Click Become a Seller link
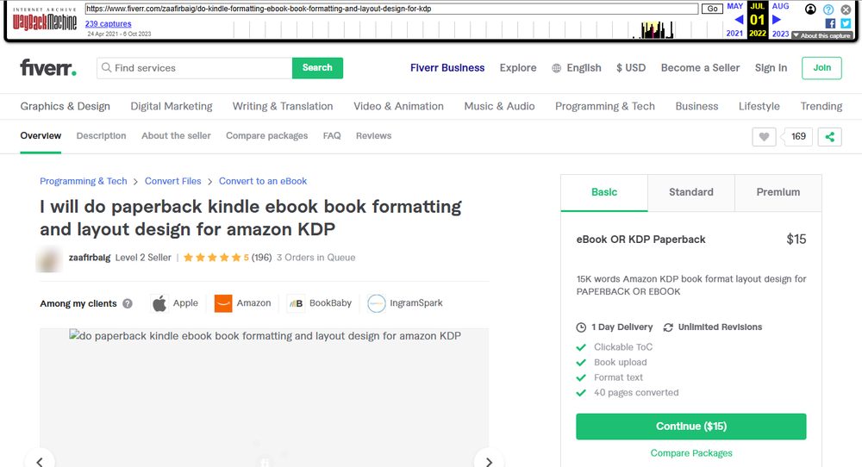Screen dimensions: 862x467 (700, 67)
